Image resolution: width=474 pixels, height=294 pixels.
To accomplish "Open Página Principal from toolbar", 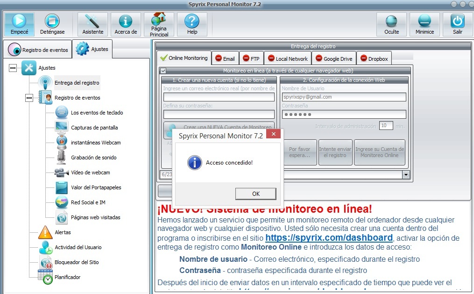I will click(159, 24).
